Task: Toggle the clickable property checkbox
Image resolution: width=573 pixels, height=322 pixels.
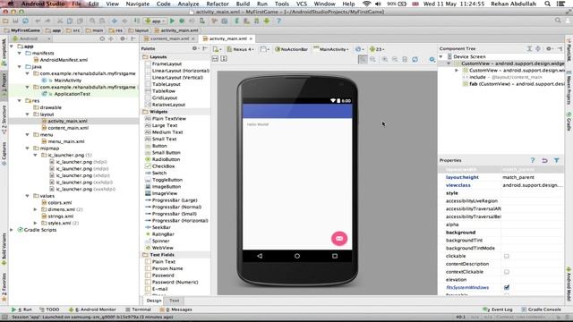Action: (x=507, y=256)
